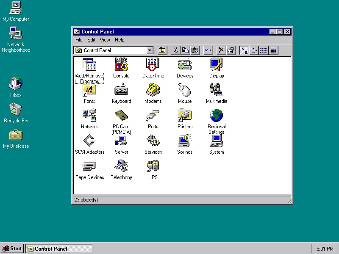Click the SCSI Adapters icon
Image resolution: width=339 pixels, height=254 pixels.
(x=89, y=141)
